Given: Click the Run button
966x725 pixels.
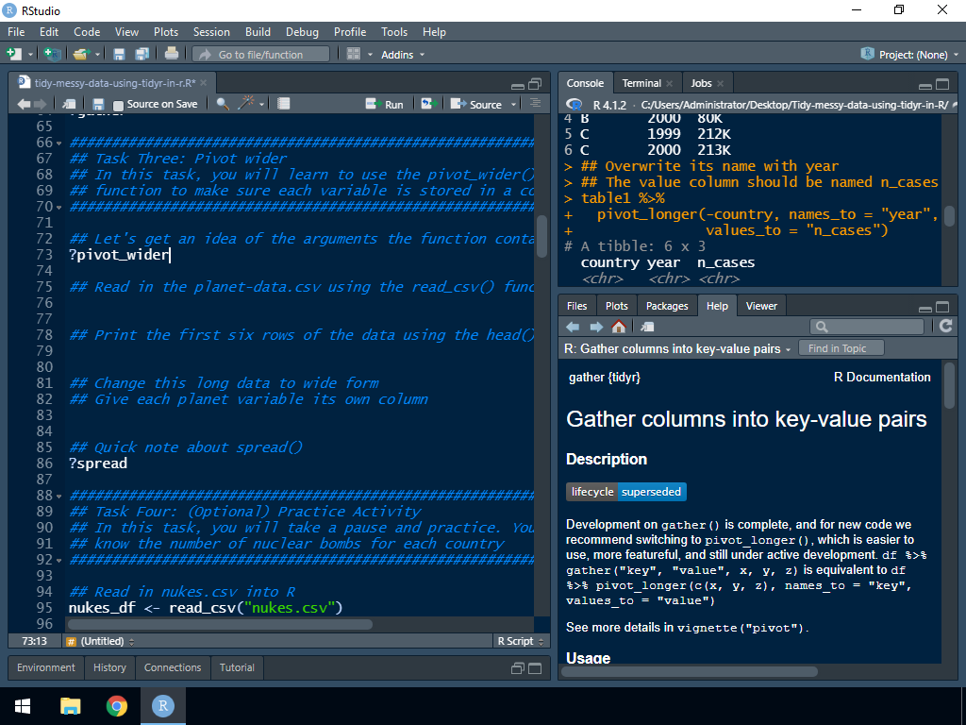Looking at the screenshot, I should (x=385, y=104).
